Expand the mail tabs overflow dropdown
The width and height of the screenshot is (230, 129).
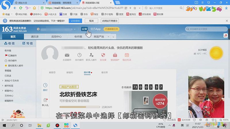[113, 37]
